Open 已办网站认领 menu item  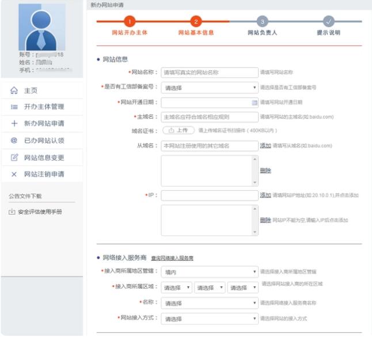[42, 141]
